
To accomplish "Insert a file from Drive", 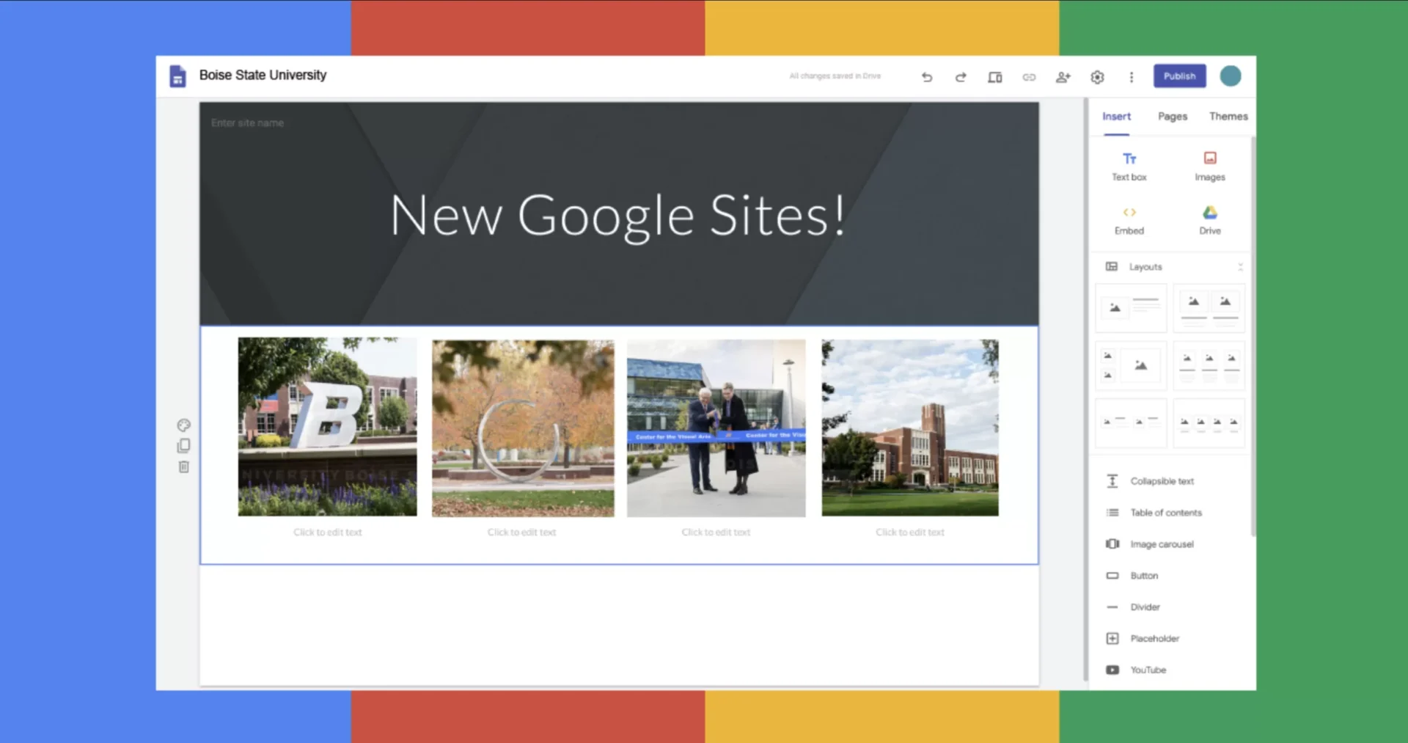I will point(1210,220).
